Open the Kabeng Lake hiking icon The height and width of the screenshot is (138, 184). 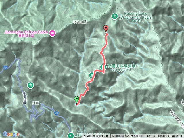pyautogui.click(x=115, y=16)
